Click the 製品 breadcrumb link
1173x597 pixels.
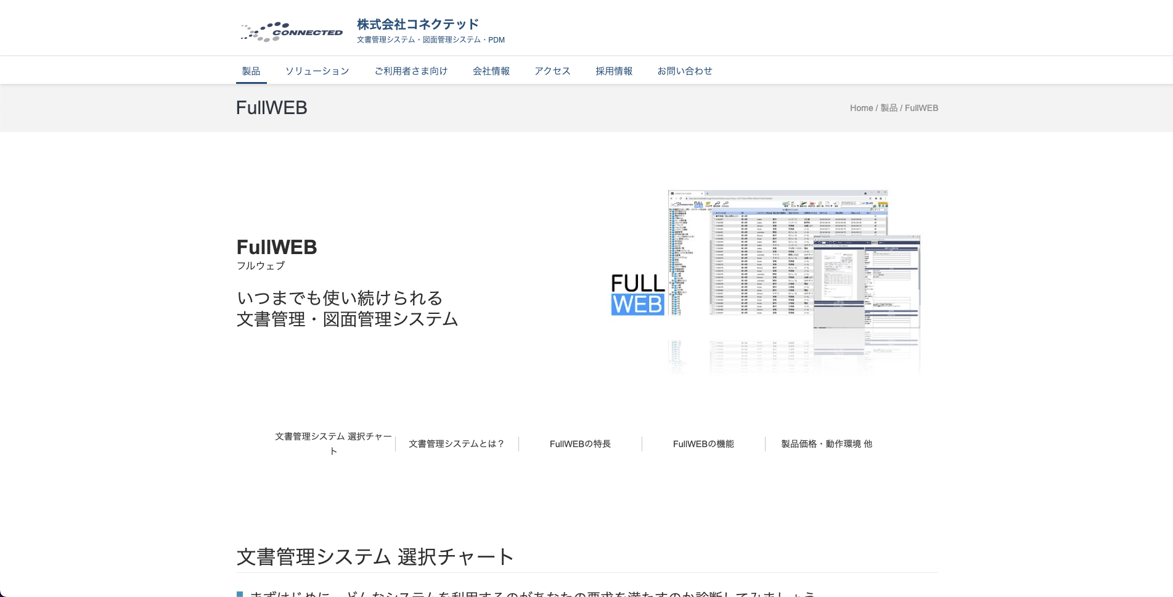coord(888,108)
